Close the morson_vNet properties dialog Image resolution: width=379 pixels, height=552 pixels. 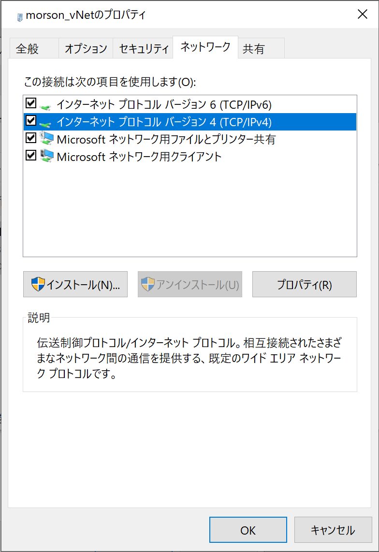(362, 15)
